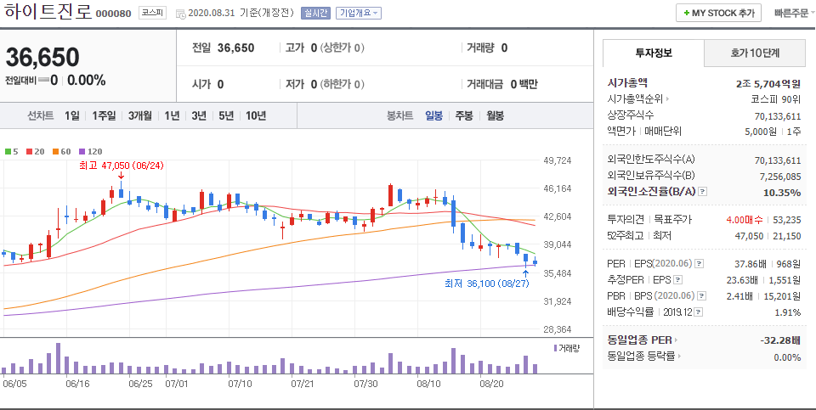This screenshot has width=816, height=410.
Task: Click the 실시간 button
Action: (x=315, y=14)
